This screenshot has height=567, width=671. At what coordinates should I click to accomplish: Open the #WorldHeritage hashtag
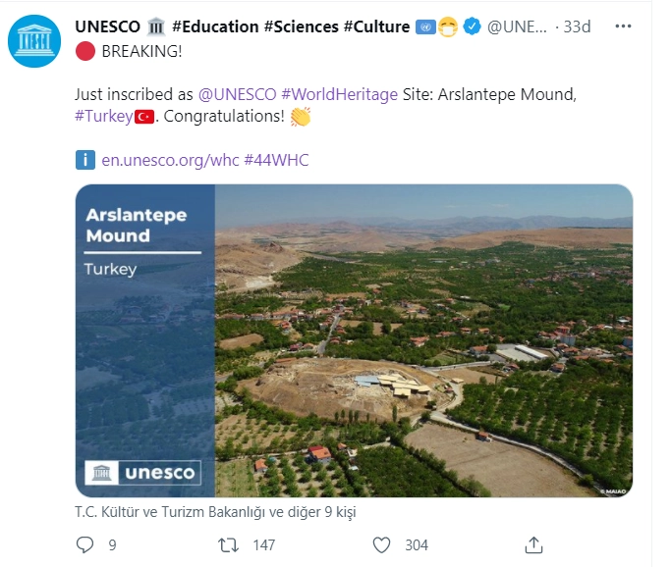339,94
